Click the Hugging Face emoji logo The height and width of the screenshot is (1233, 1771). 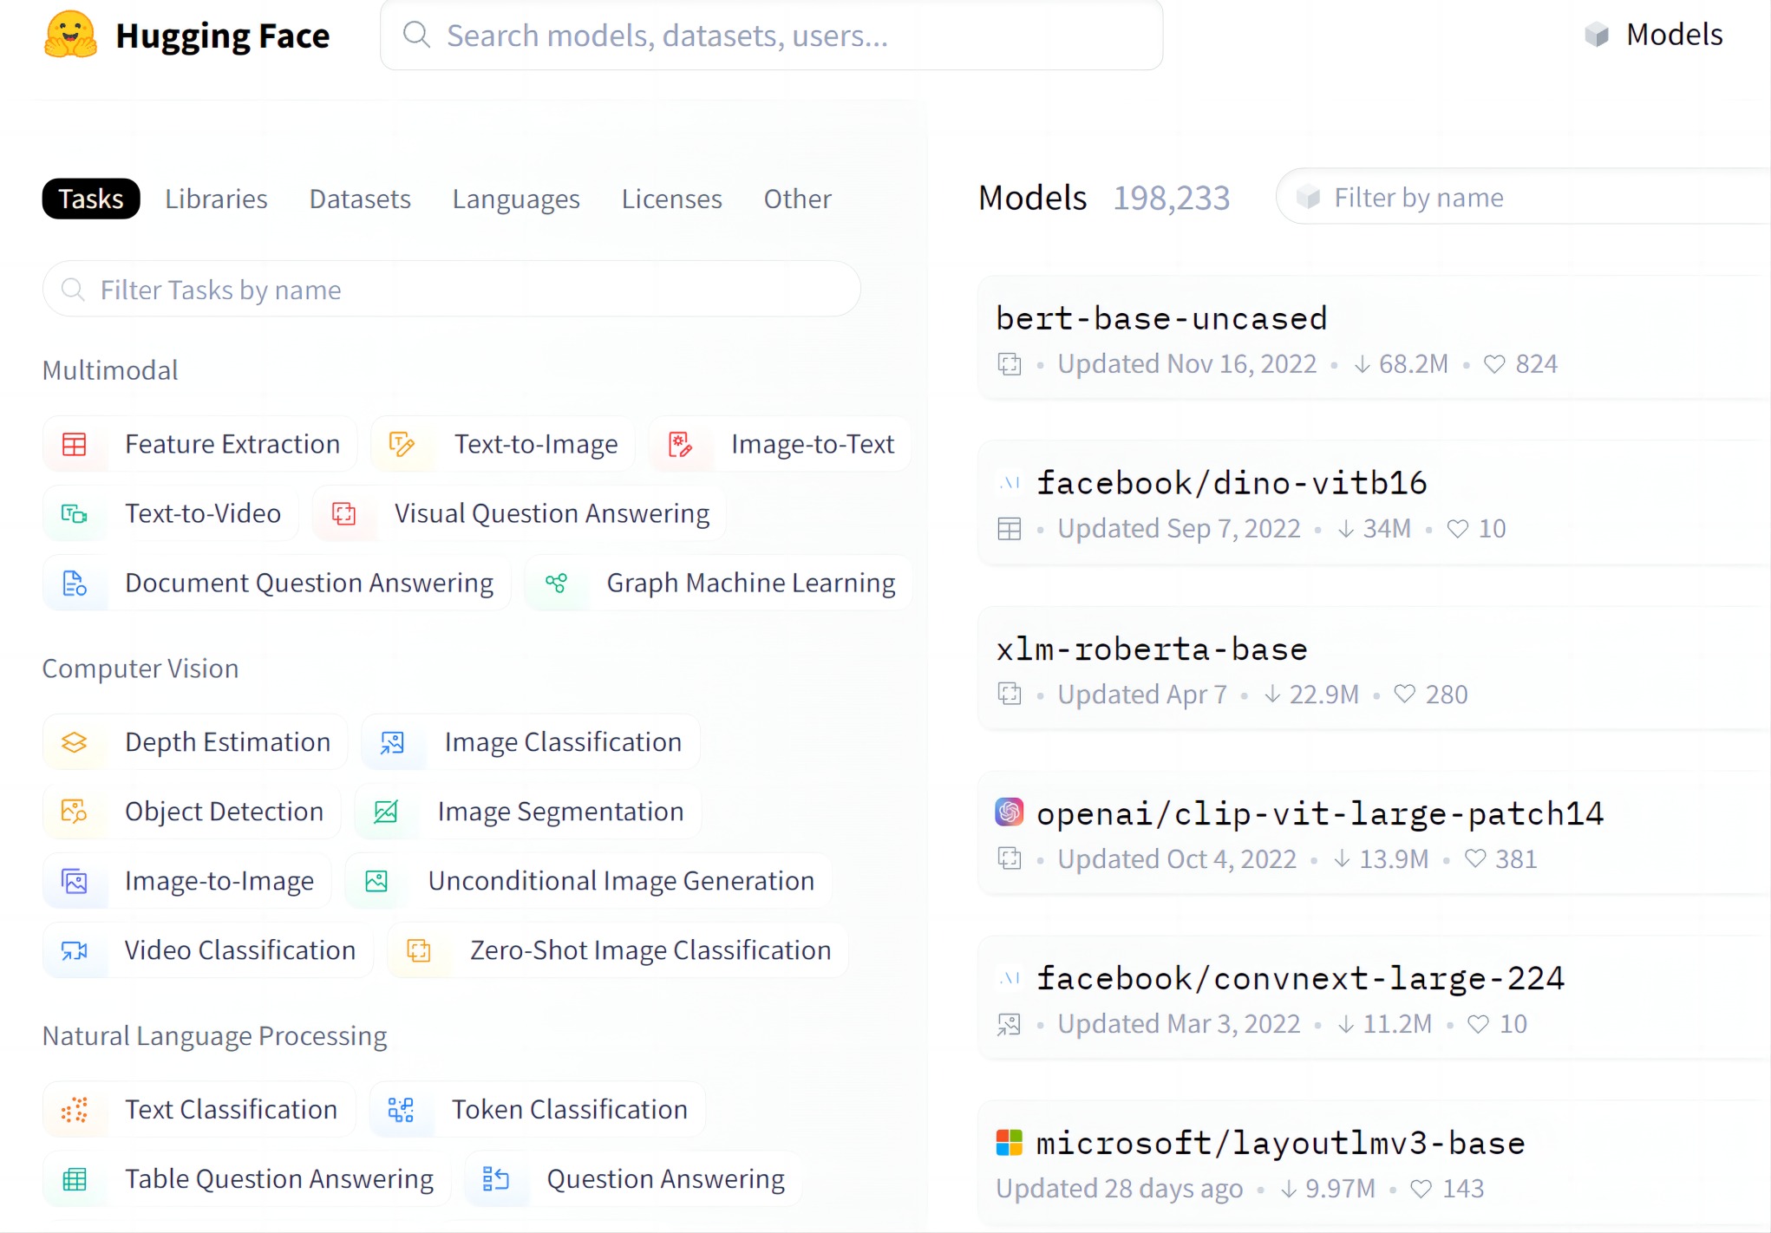70,36
